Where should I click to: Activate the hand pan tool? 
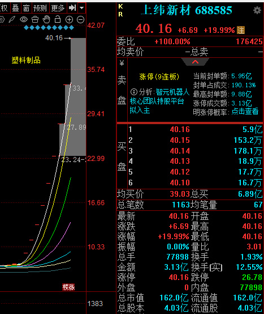[46, 19]
